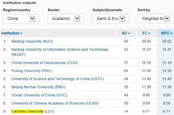Open University of Science and Technology of China link

click(x=58, y=79)
